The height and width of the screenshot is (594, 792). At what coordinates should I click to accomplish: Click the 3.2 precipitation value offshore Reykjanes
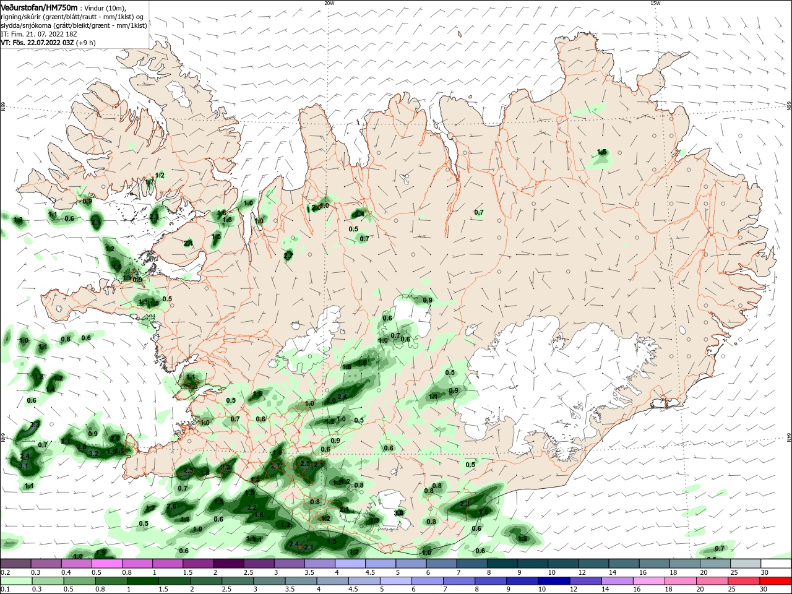click(93, 454)
